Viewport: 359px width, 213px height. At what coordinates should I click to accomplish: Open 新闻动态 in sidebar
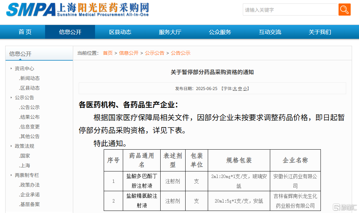coord(29,78)
